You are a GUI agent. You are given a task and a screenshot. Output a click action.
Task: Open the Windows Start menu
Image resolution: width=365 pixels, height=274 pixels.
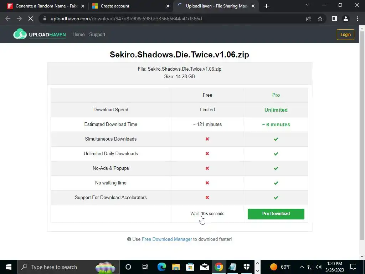tap(9, 267)
